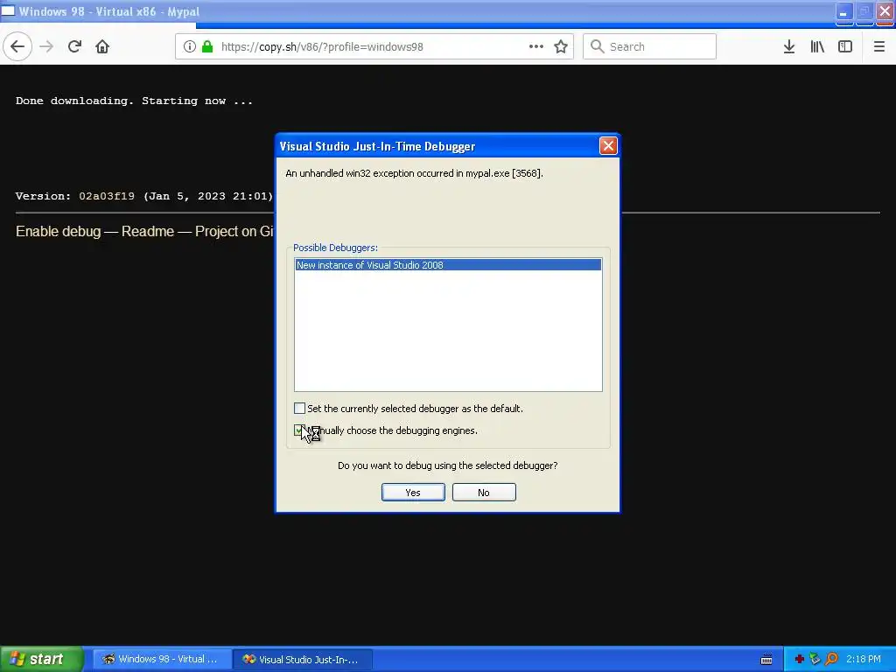This screenshot has height=672, width=896.
Task: Click the 2:18 PM system clock
Action: [864, 659]
